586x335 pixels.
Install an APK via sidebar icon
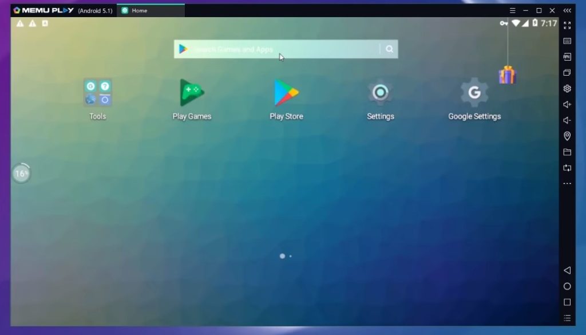click(567, 57)
